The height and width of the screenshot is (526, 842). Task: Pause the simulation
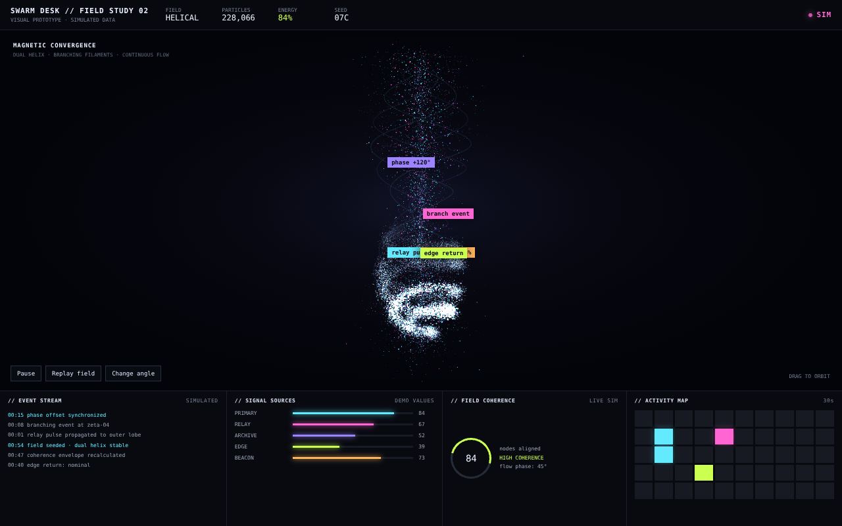(x=26, y=373)
